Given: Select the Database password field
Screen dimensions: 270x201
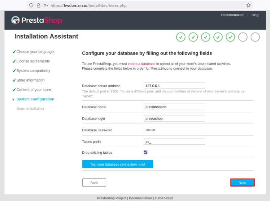Looking at the screenshot, I should 174,130.
